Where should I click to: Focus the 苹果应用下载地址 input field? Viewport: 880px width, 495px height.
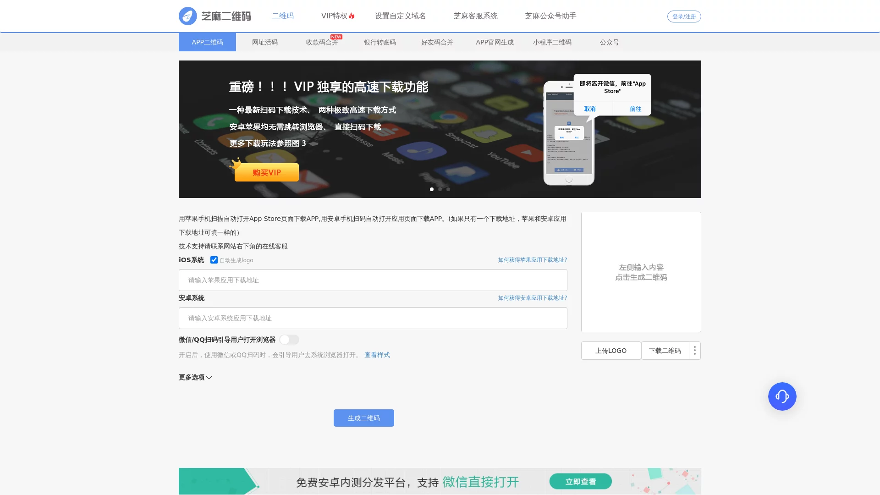(x=373, y=280)
